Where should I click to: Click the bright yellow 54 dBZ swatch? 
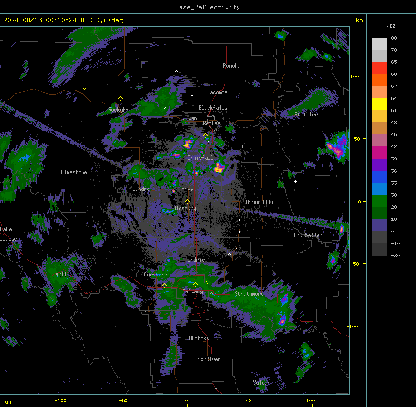click(379, 104)
